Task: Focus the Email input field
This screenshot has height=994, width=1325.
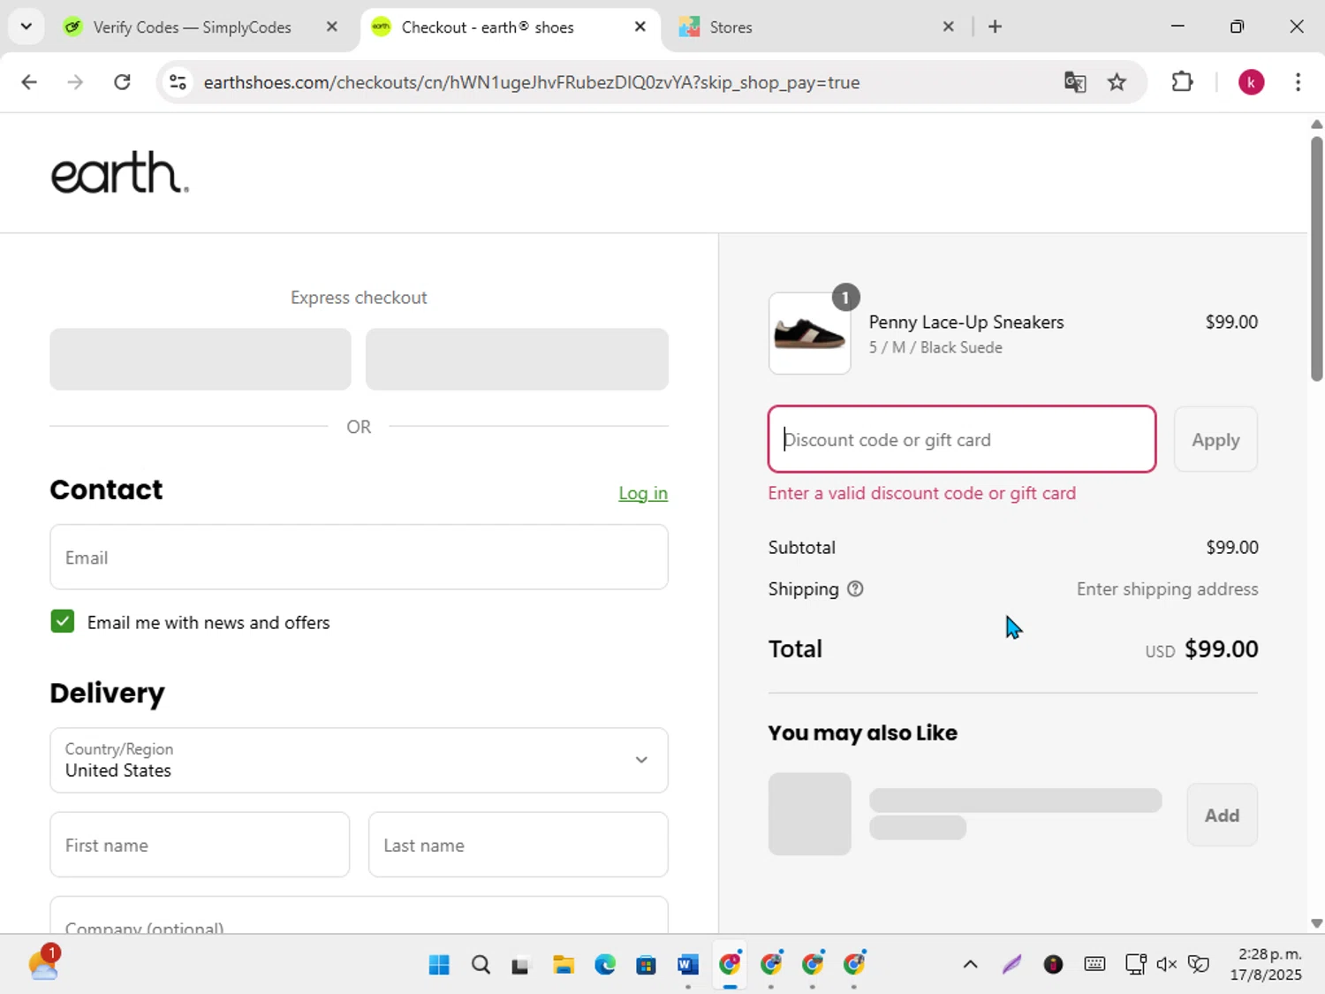Action: 359,557
